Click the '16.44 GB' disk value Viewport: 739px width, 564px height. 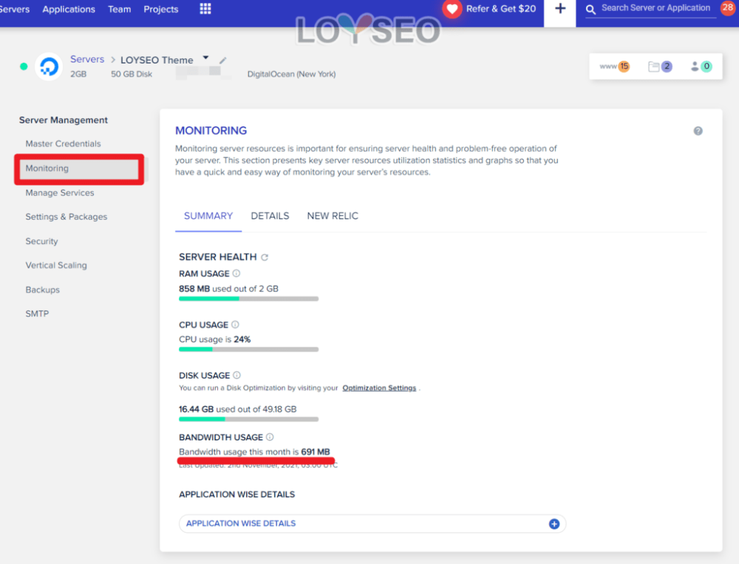(x=196, y=410)
